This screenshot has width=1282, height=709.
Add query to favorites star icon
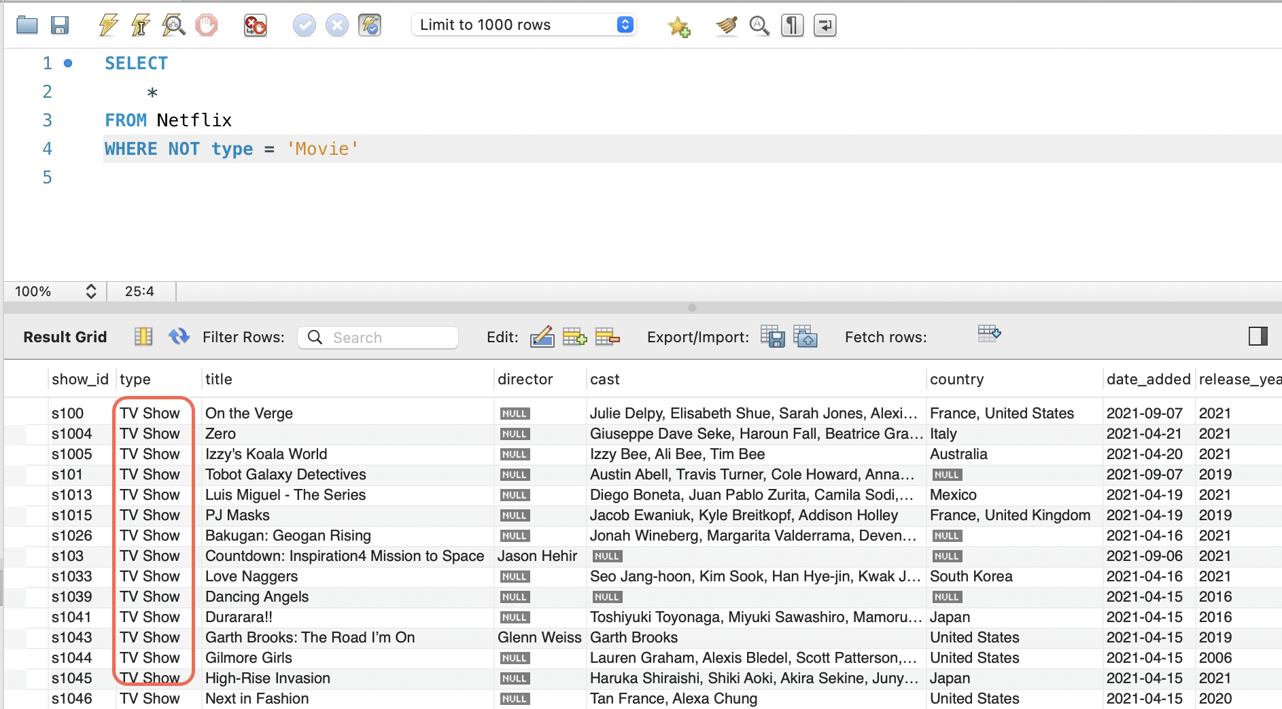pyautogui.click(x=678, y=26)
